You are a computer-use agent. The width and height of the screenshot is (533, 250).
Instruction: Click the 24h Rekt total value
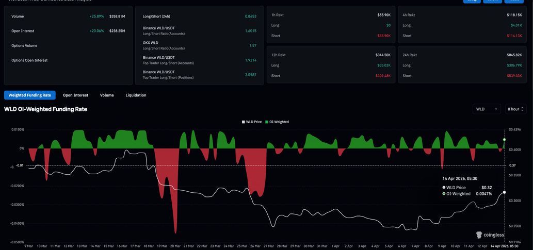point(514,55)
